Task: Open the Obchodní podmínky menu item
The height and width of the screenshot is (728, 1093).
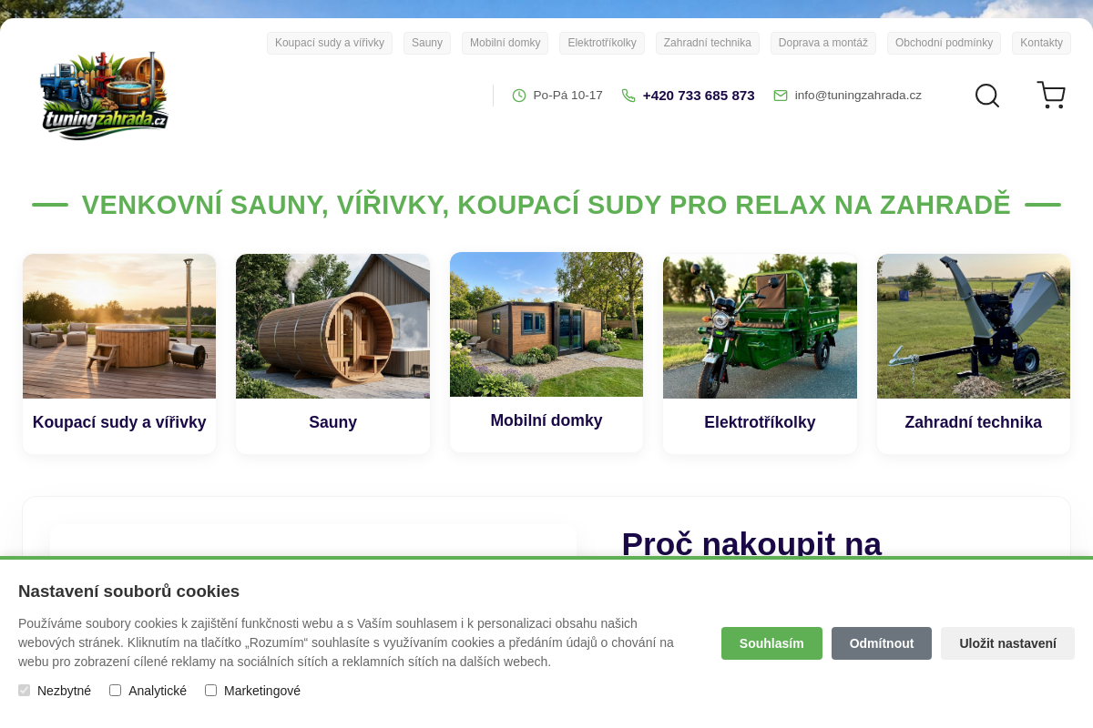Action: point(944,43)
